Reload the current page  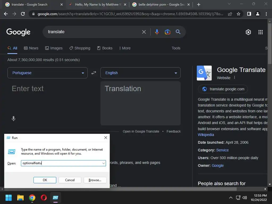coord(23,14)
